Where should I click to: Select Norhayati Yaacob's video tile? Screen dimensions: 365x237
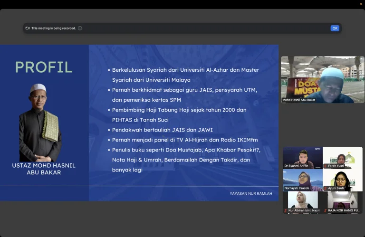[303, 179]
